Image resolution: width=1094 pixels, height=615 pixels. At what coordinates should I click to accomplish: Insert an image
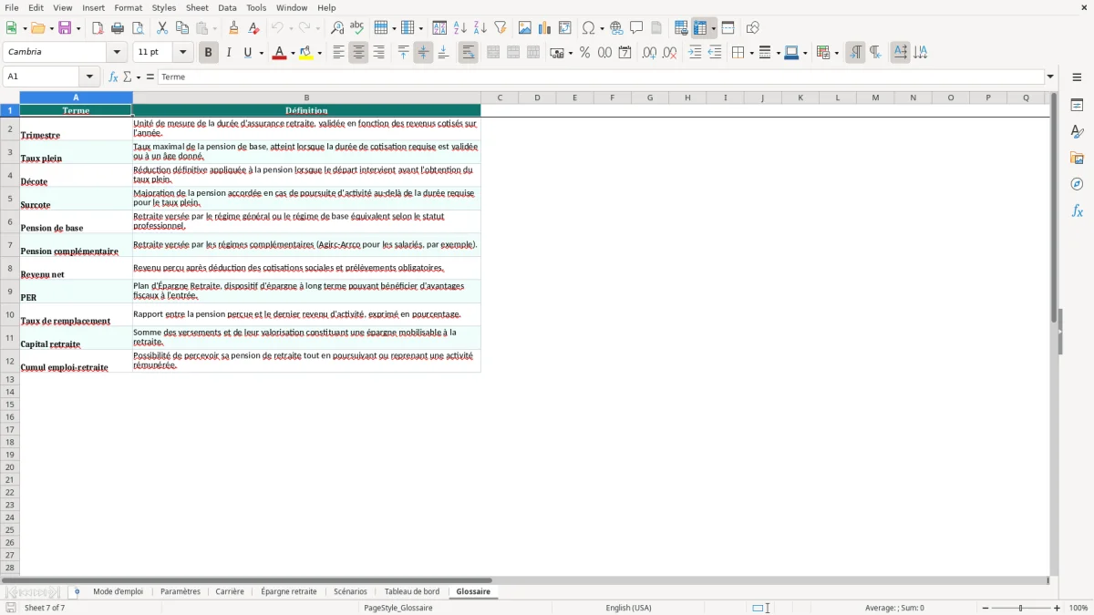pos(525,28)
